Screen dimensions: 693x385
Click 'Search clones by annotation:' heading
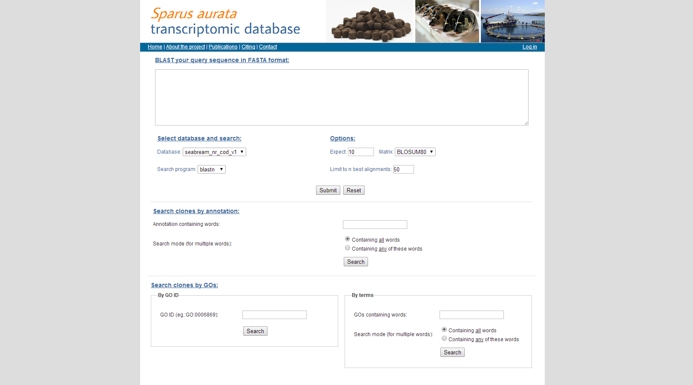tap(196, 211)
